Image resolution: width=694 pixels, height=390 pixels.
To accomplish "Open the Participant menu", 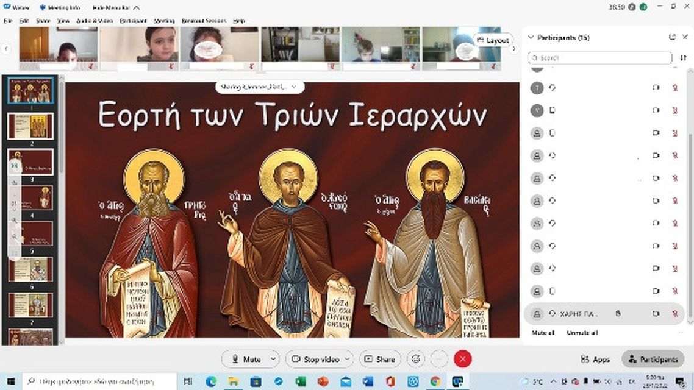I will click(x=133, y=21).
